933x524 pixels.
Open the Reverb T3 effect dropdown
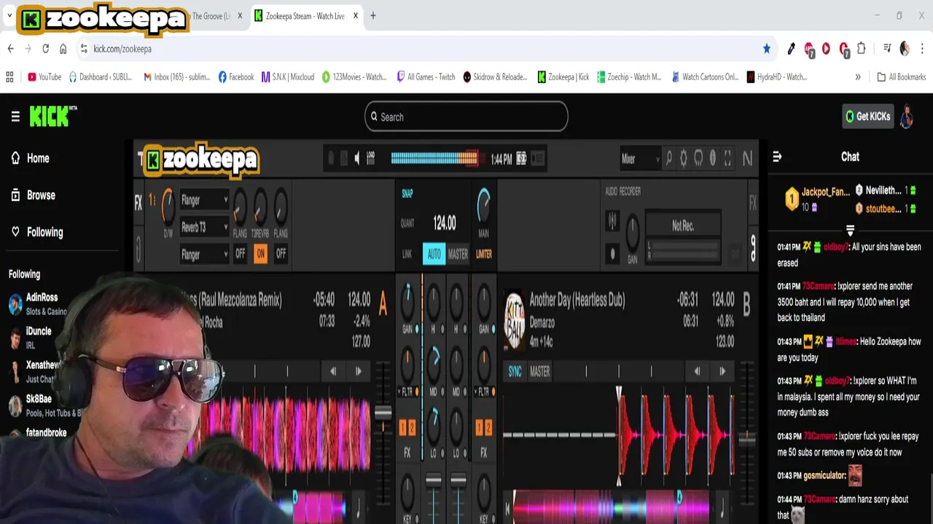tap(204, 227)
